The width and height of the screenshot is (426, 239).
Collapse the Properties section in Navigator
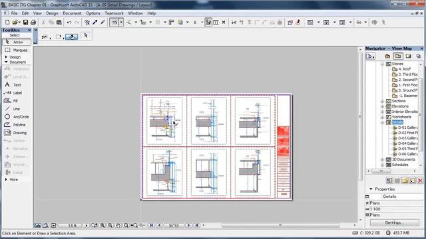pos(371,189)
